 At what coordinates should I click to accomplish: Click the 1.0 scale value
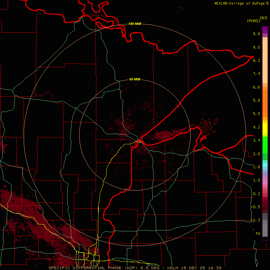click(x=256, y=180)
